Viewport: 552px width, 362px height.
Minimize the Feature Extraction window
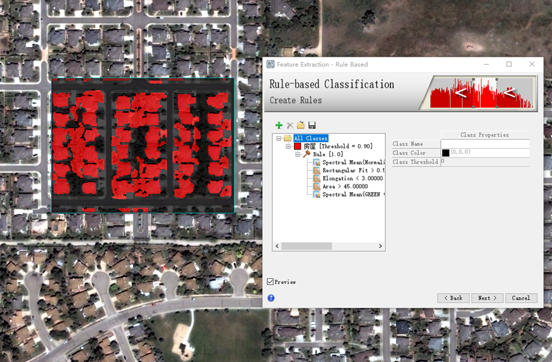[x=487, y=64]
